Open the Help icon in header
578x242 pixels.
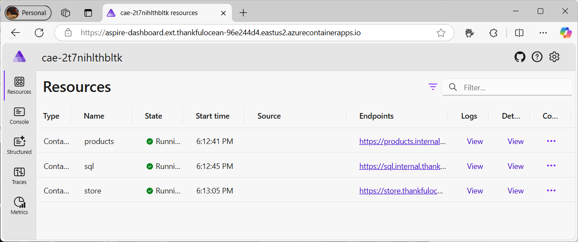pyautogui.click(x=537, y=57)
